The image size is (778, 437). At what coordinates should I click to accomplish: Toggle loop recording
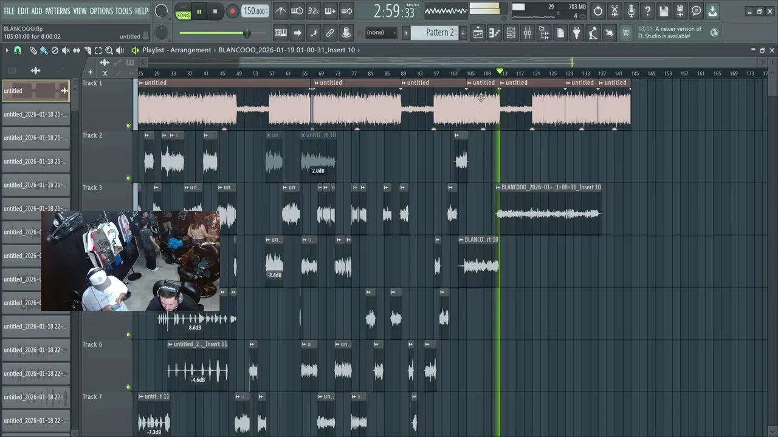click(346, 11)
